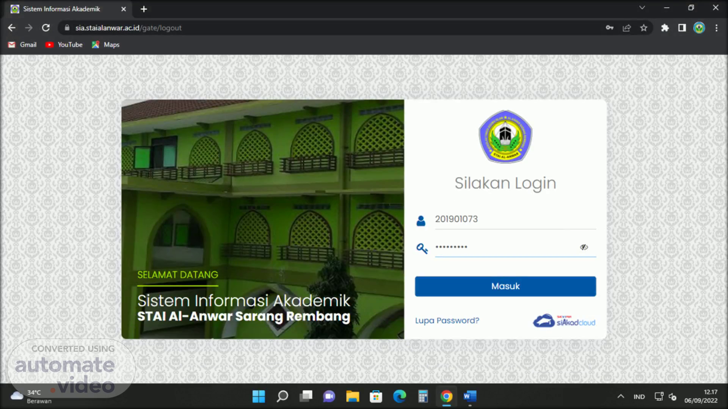Open YouTube bookmark
728x409 pixels.
(64, 45)
